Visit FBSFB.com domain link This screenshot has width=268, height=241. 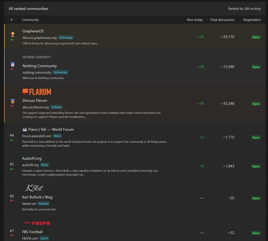point(30,238)
